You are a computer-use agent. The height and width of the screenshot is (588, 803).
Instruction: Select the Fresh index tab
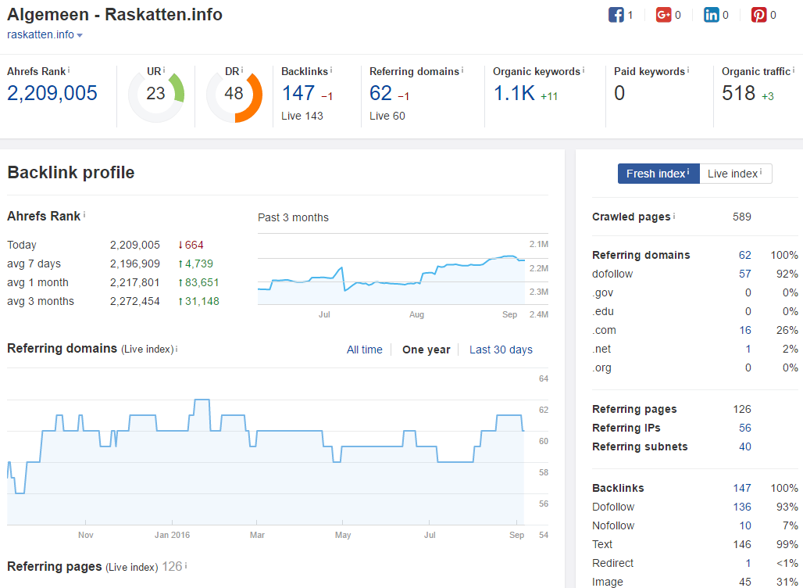pos(658,174)
